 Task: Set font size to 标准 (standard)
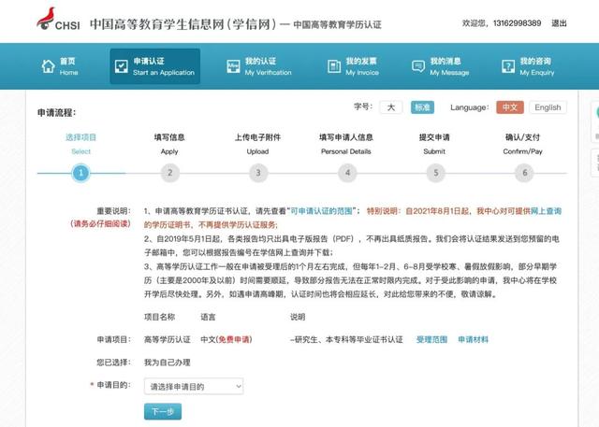point(422,107)
